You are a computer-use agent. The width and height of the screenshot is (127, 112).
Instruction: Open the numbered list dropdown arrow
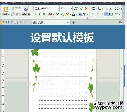(102, 8)
